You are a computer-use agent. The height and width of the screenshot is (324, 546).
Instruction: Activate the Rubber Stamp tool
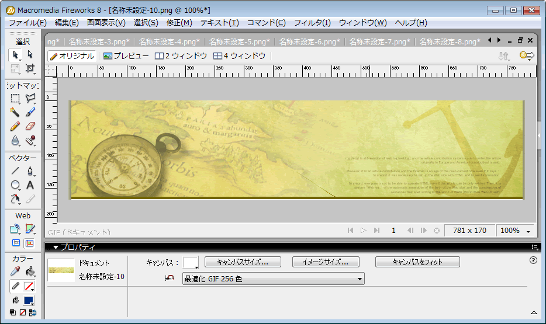pos(30,141)
